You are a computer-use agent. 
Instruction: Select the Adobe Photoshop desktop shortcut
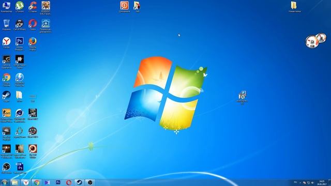coord(20,44)
